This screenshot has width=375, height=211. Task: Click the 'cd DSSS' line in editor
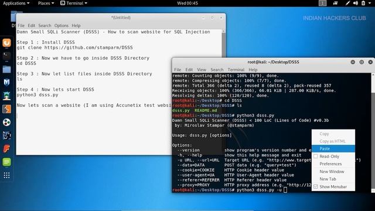pos(26,63)
